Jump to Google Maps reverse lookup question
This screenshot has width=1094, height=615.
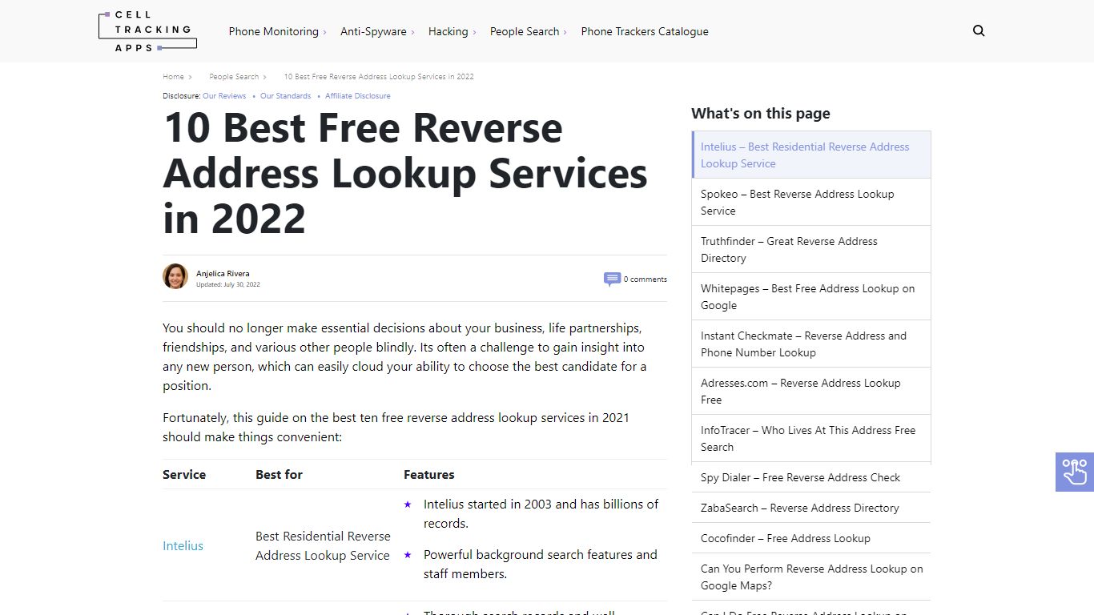[x=811, y=577]
